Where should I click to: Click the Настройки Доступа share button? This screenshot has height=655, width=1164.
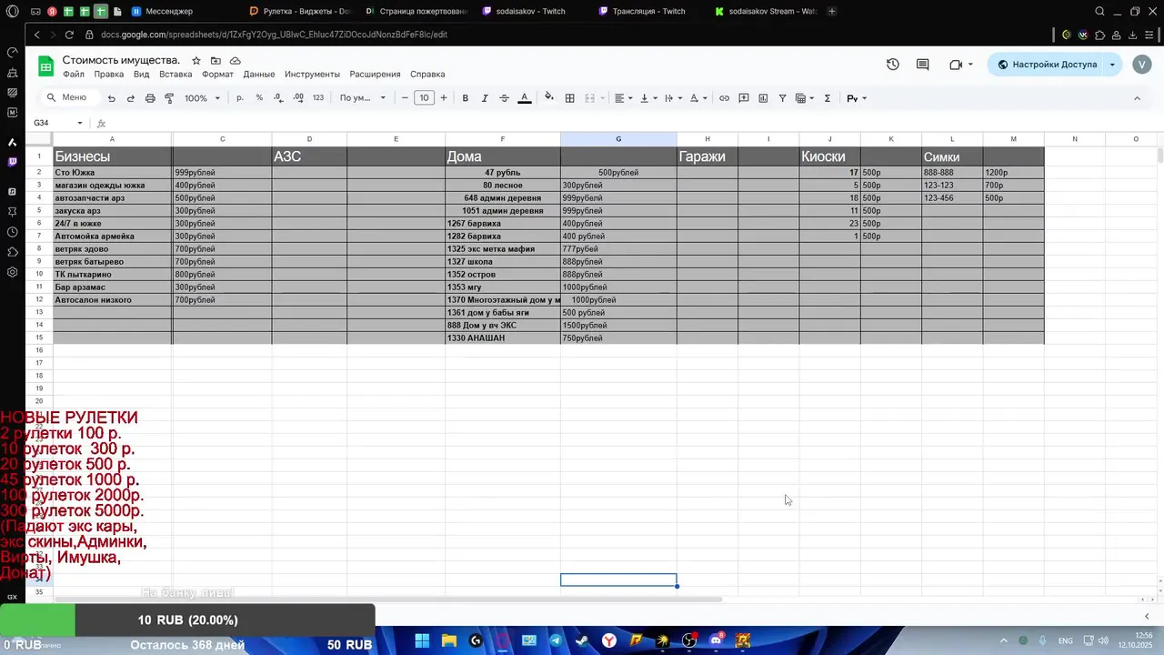(1047, 65)
